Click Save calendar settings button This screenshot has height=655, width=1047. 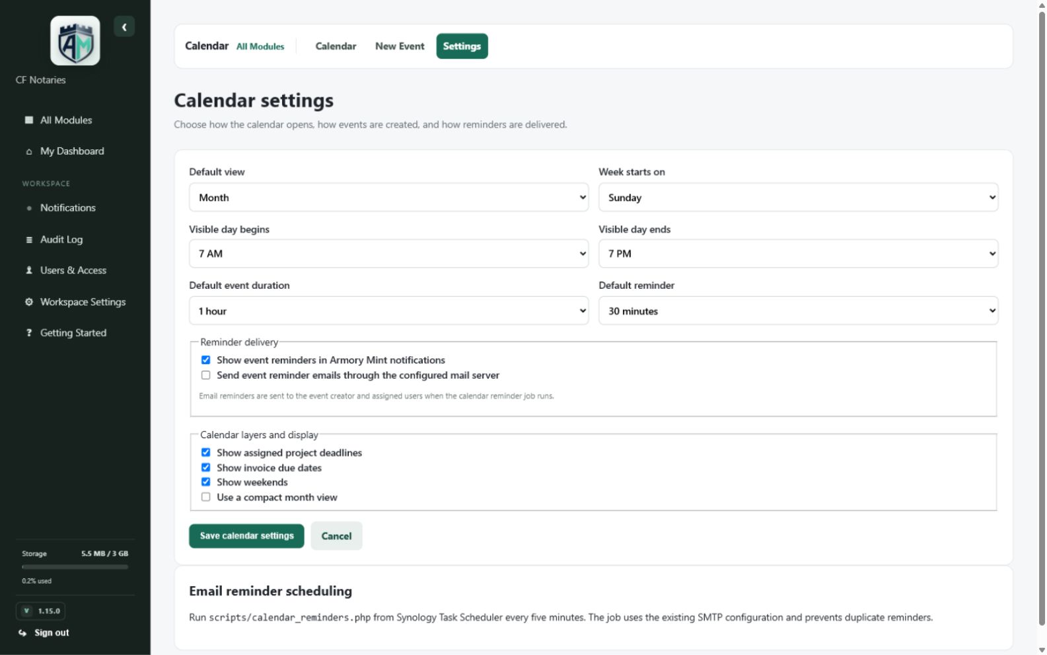pyautogui.click(x=246, y=536)
